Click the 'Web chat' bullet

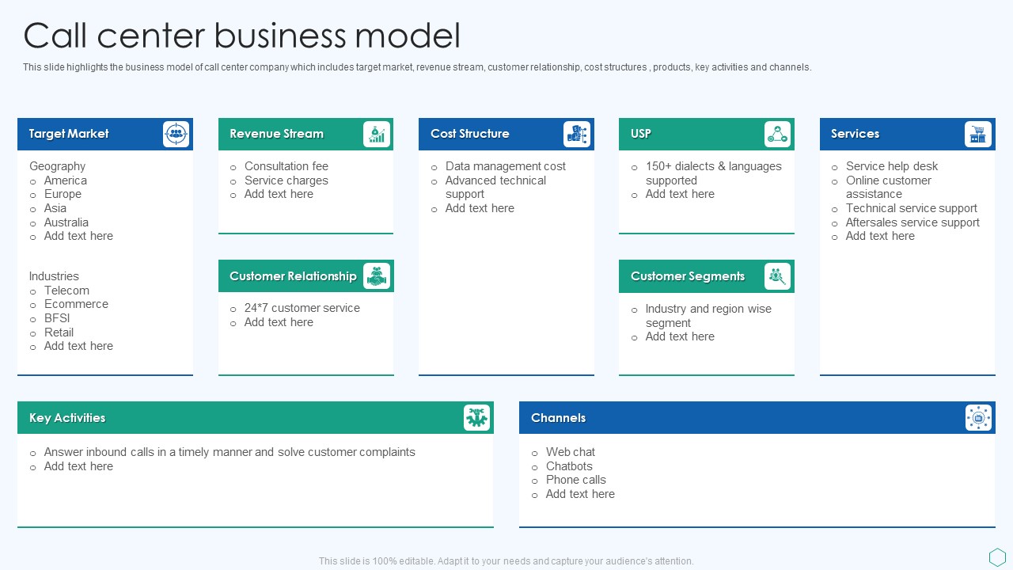571,452
